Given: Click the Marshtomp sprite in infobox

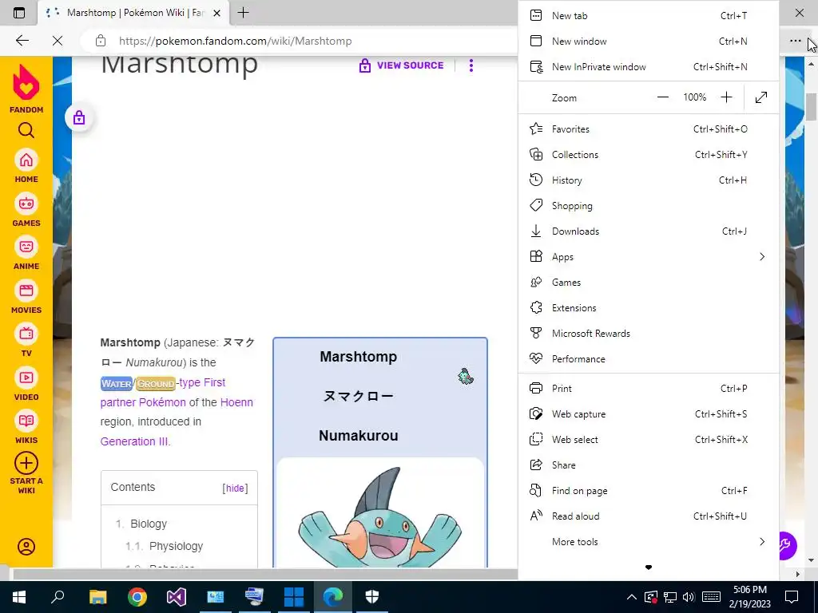Looking at the screenshot, I should (x=466, y=376).
